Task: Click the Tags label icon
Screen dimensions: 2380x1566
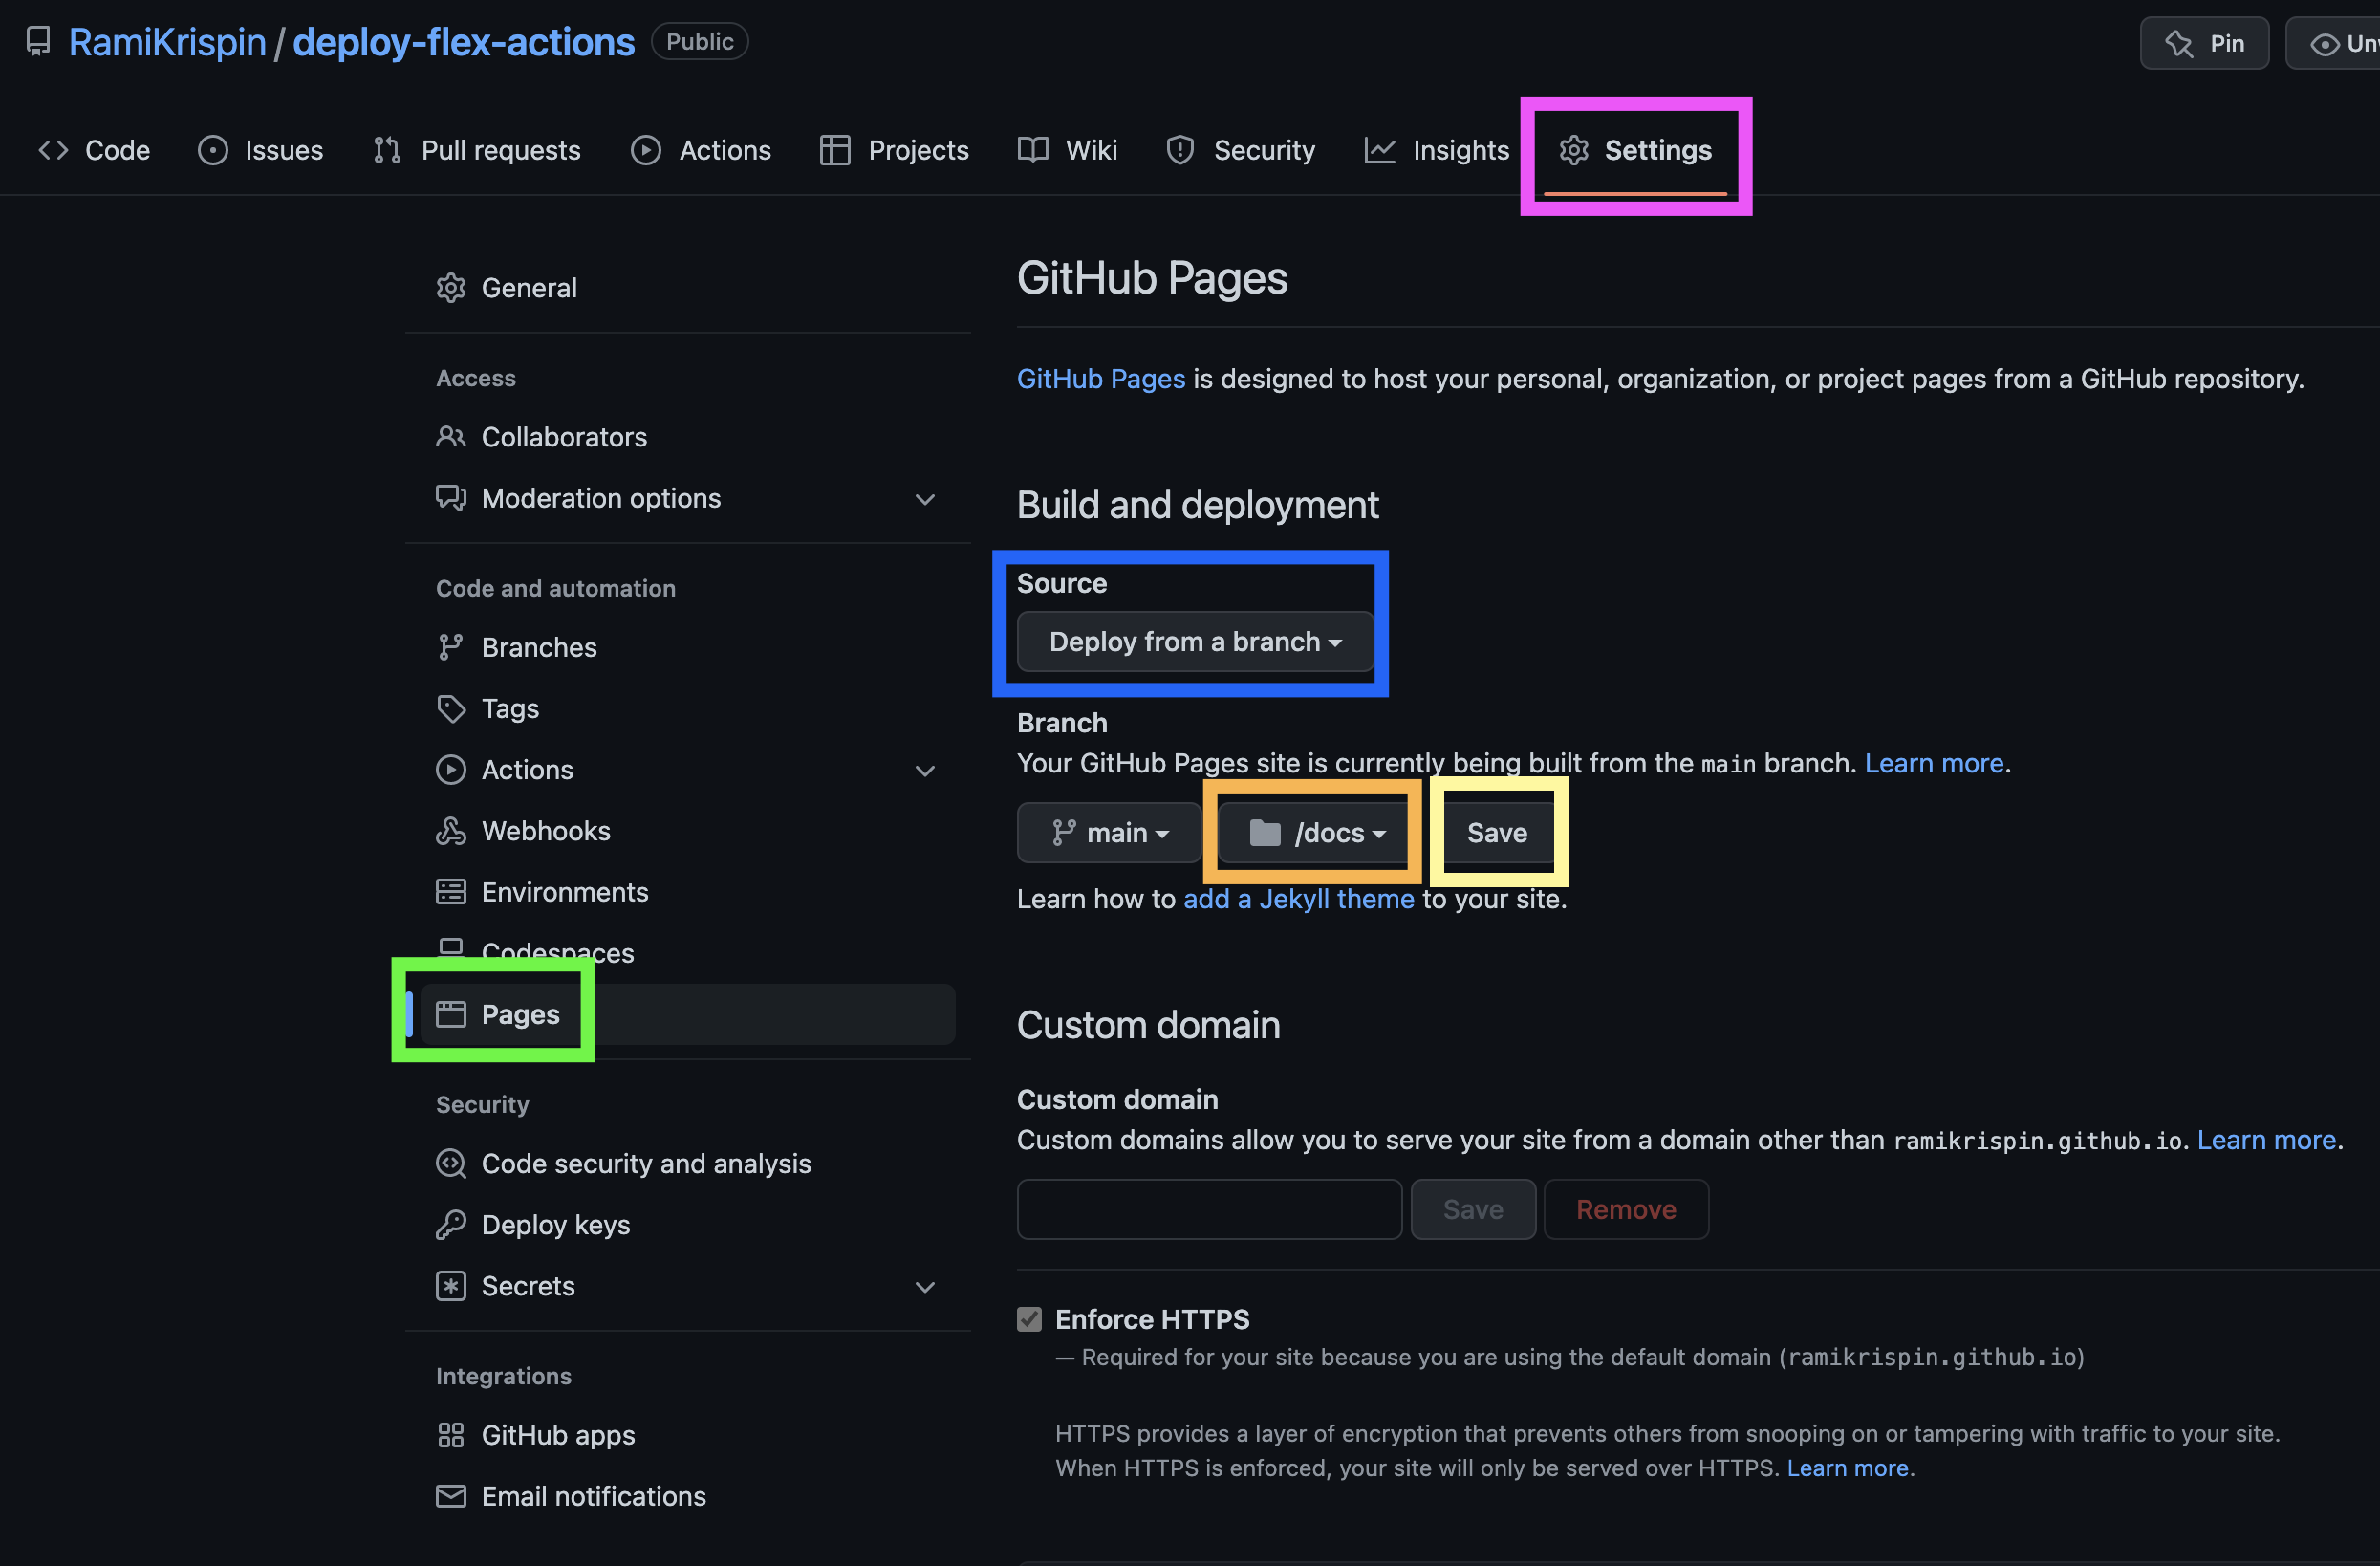Action: [x=451, y=709]
